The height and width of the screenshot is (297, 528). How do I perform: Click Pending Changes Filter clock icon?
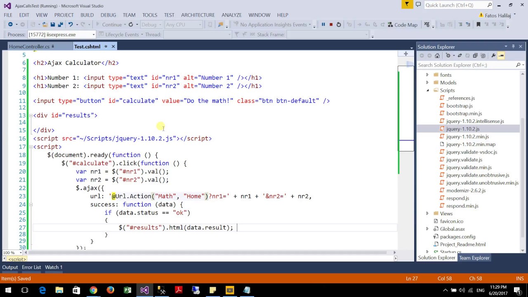448,56
